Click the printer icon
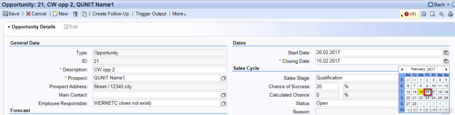 [x=450, y=14]
